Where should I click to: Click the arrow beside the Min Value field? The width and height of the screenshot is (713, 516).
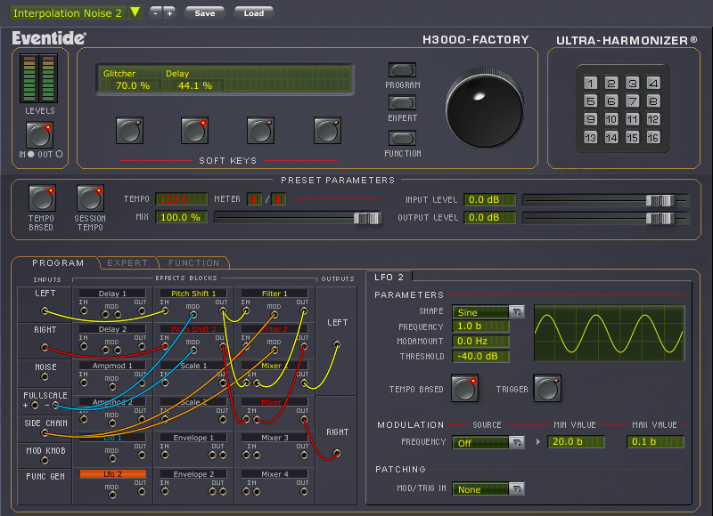pyautogui.click(x=538, y=441)
